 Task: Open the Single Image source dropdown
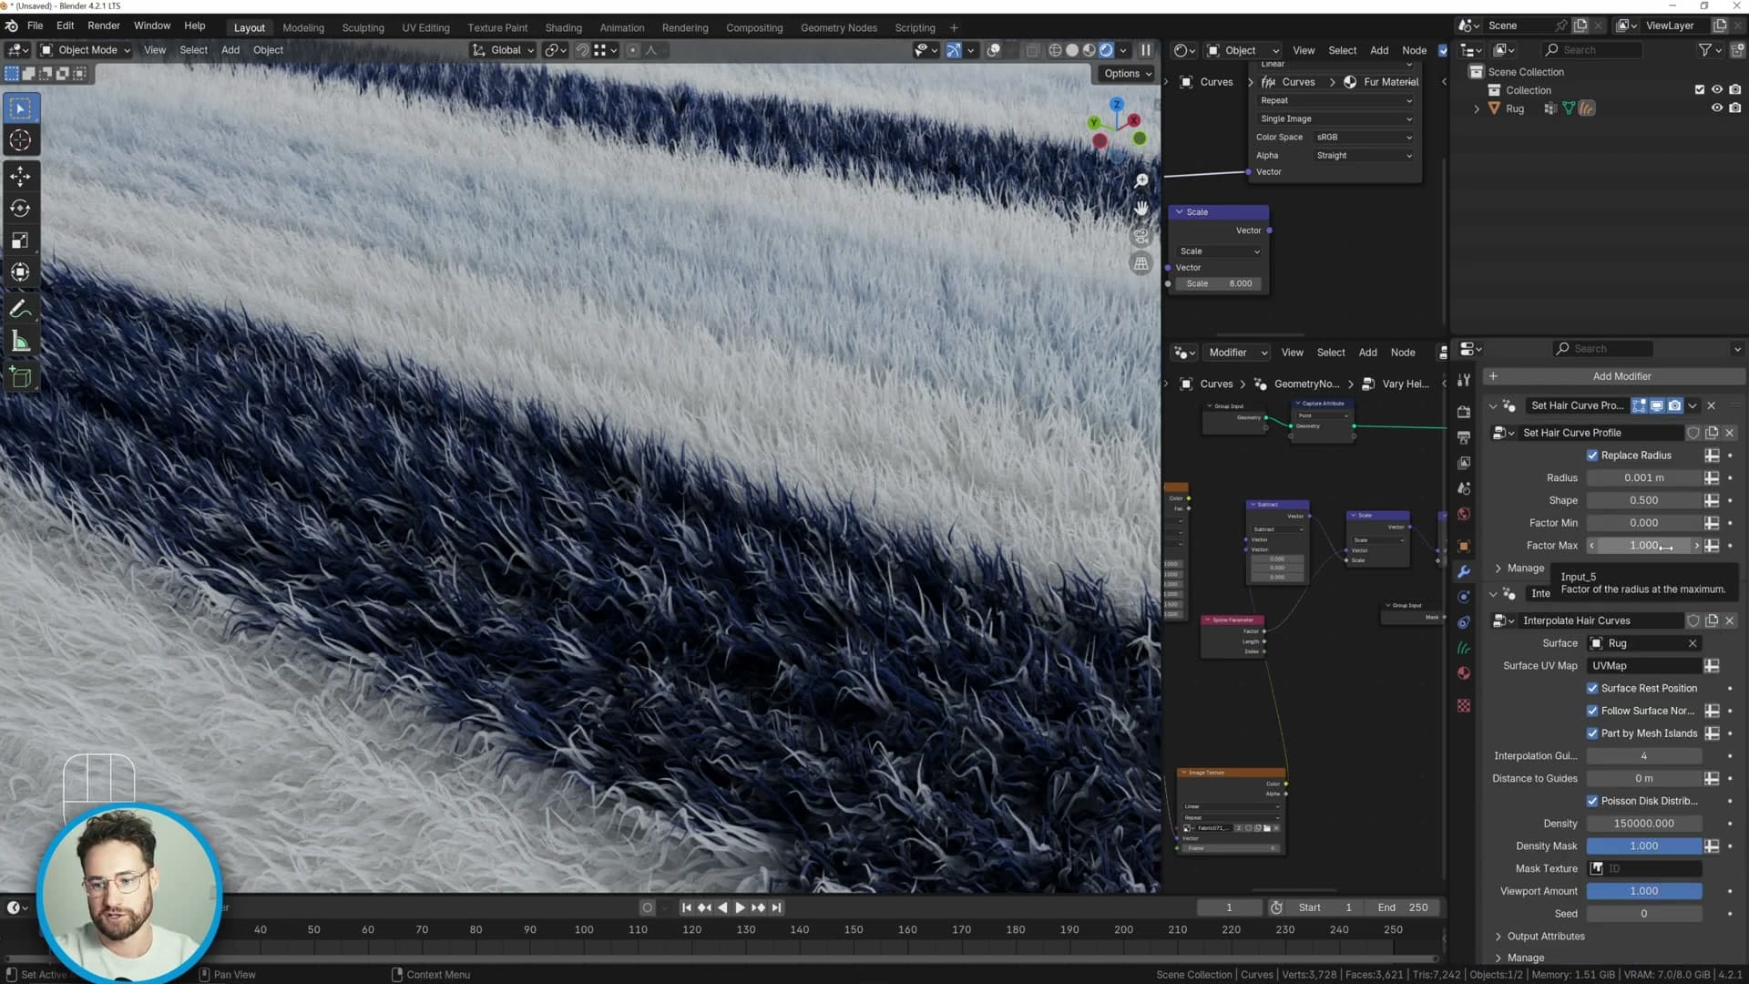coord(1335,119)
